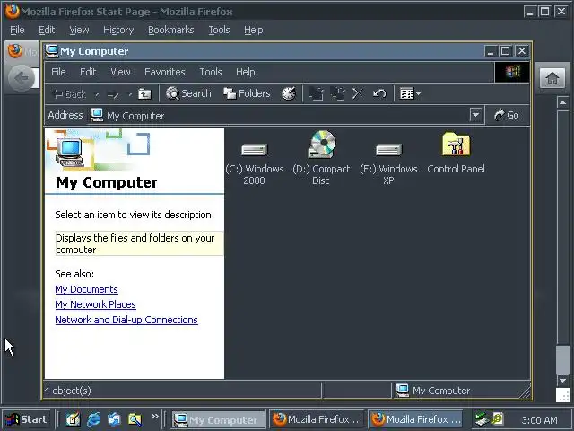
Task: Click the Search toolbar button
Action: (x=188, y=93)
